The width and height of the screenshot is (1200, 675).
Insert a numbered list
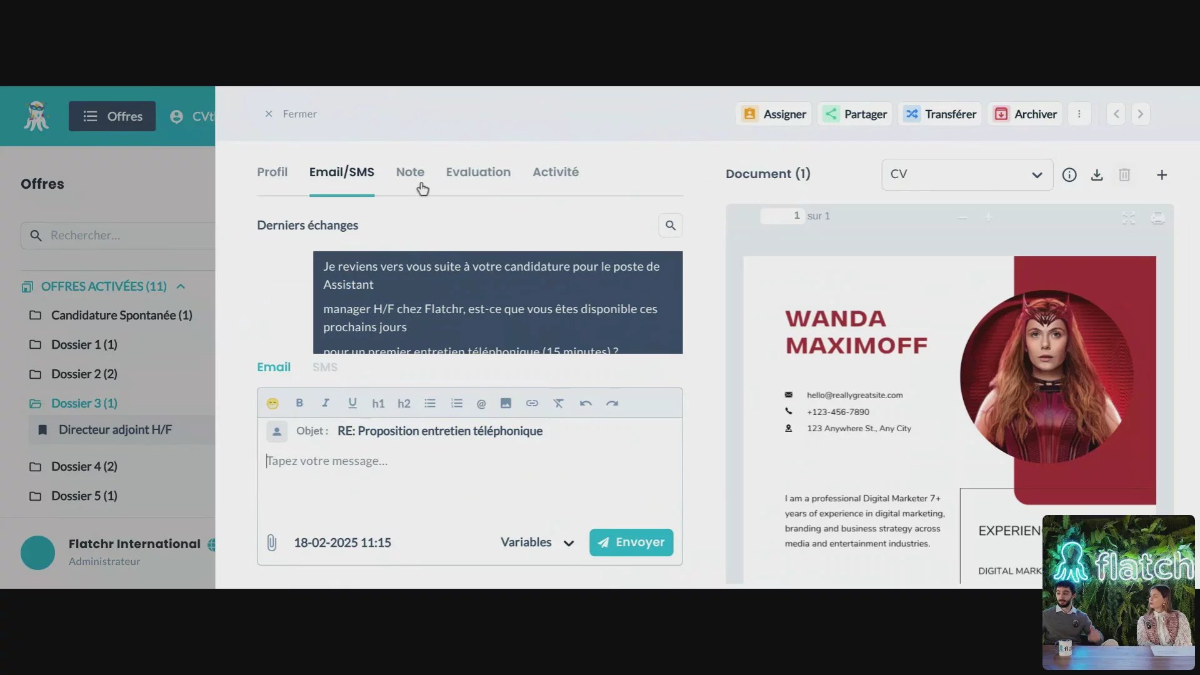pos(457,404)
